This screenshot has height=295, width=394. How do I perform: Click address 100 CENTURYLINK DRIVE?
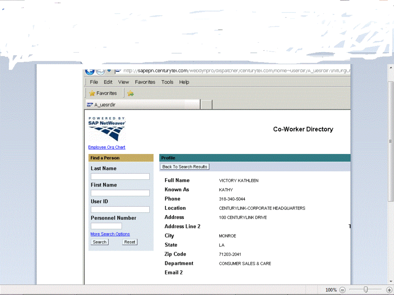243,218
